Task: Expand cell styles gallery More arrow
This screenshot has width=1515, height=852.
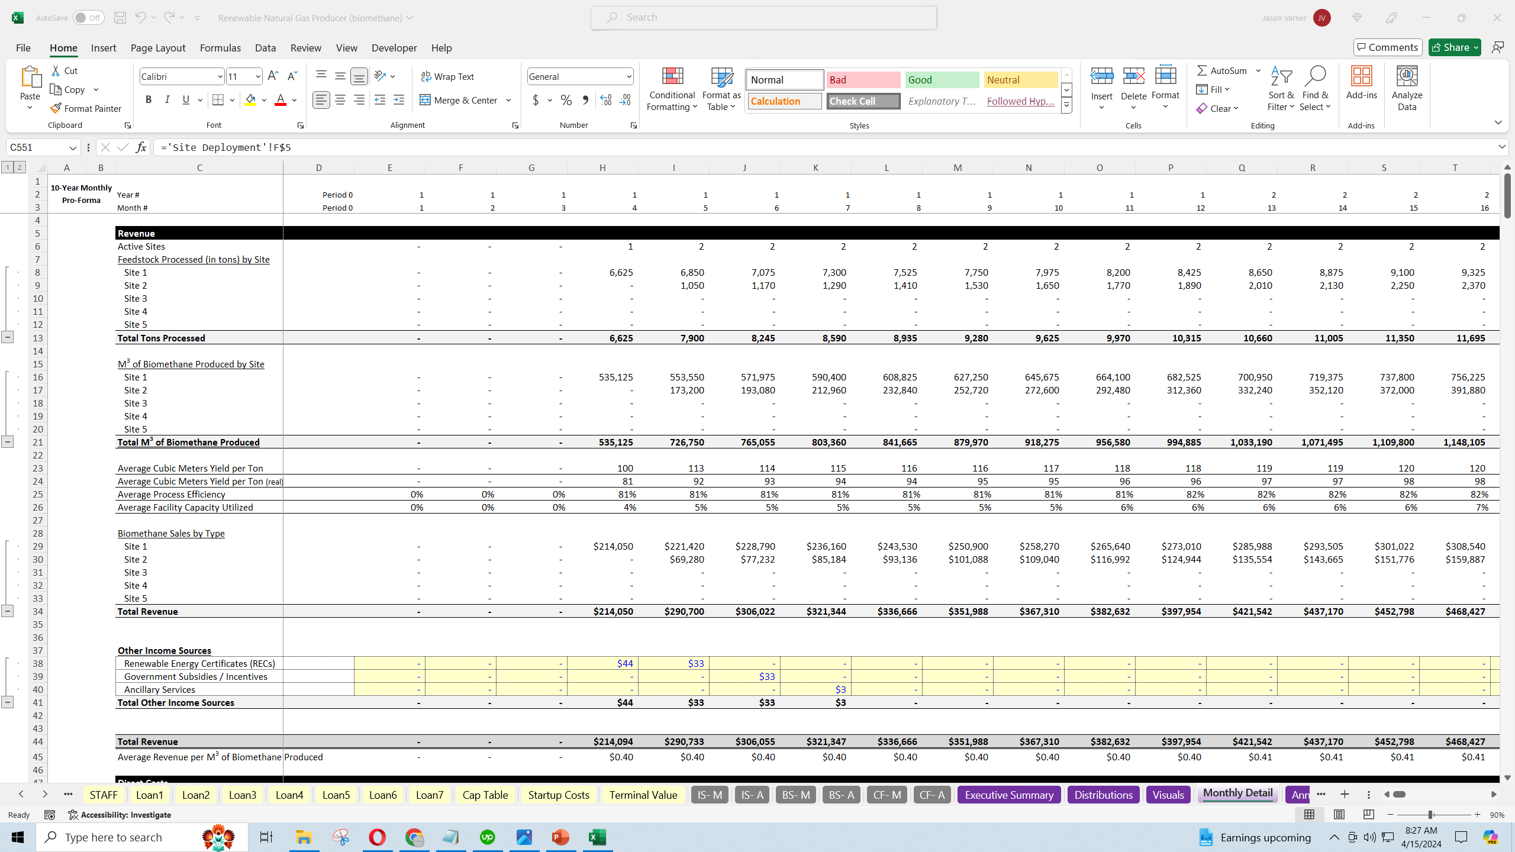Action: (1067, 105)
